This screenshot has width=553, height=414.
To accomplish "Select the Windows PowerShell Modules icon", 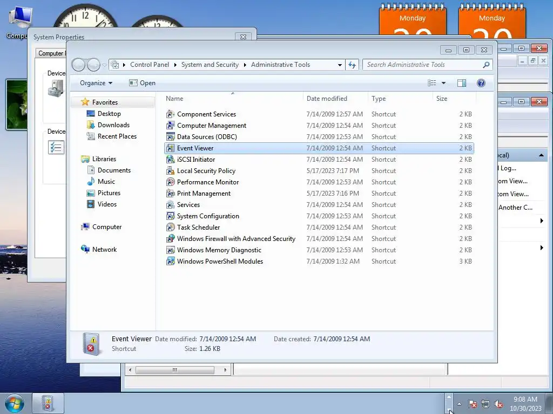I will [170, 261].
